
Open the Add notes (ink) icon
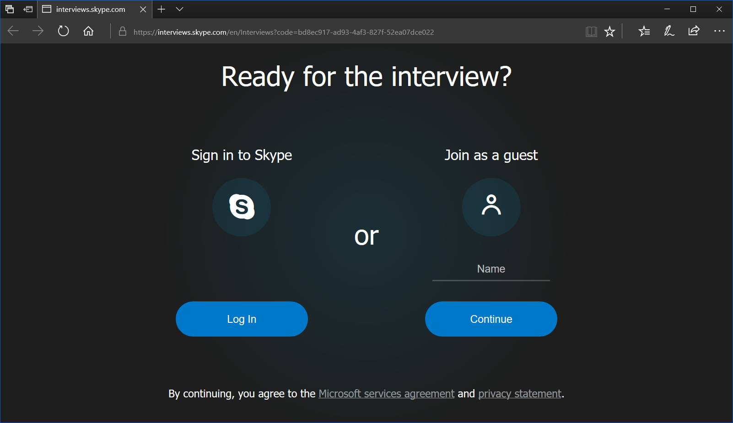click(668, 31)
